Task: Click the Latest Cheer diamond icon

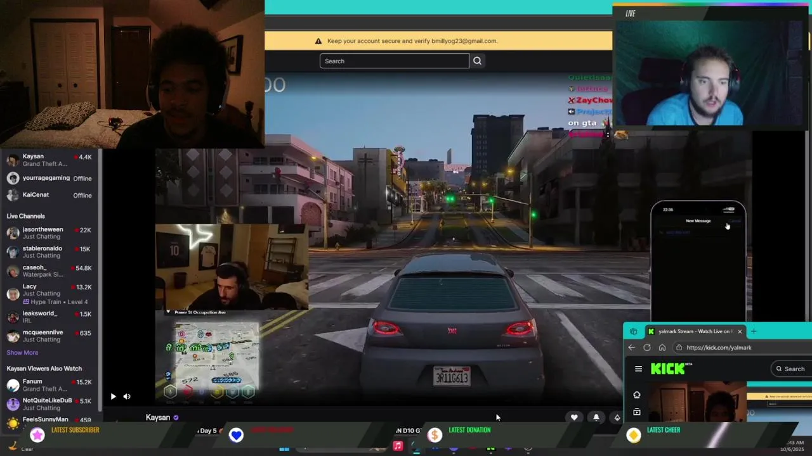Action: tap(633, 434)
